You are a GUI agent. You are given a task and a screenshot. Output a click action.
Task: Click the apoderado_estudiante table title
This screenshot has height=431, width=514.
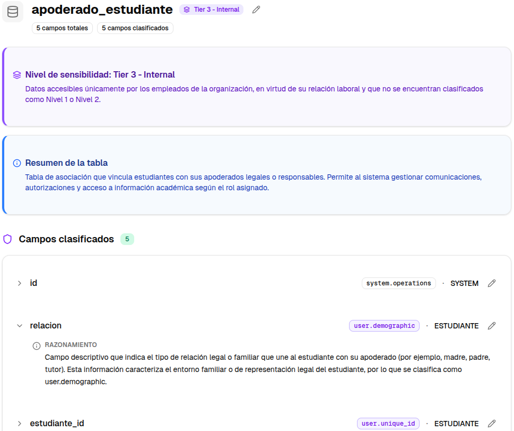(101, 10)
